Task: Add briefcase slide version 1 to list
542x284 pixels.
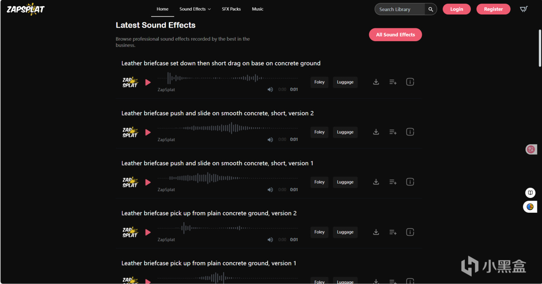Action: (x=393, y=182)
